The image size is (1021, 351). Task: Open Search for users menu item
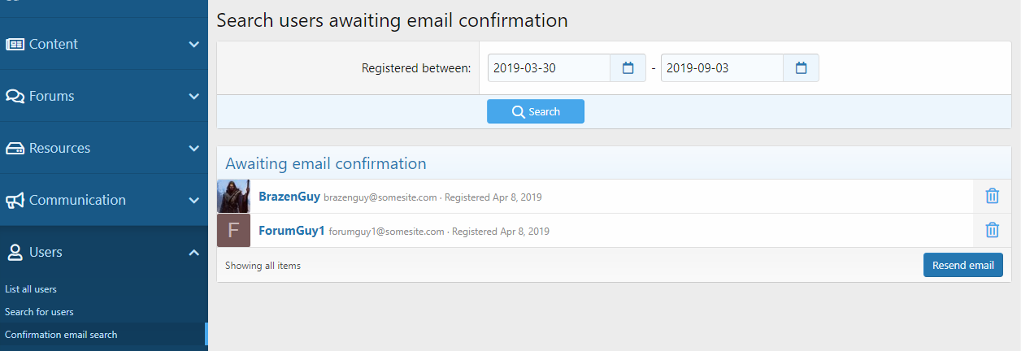pos(39,312)
